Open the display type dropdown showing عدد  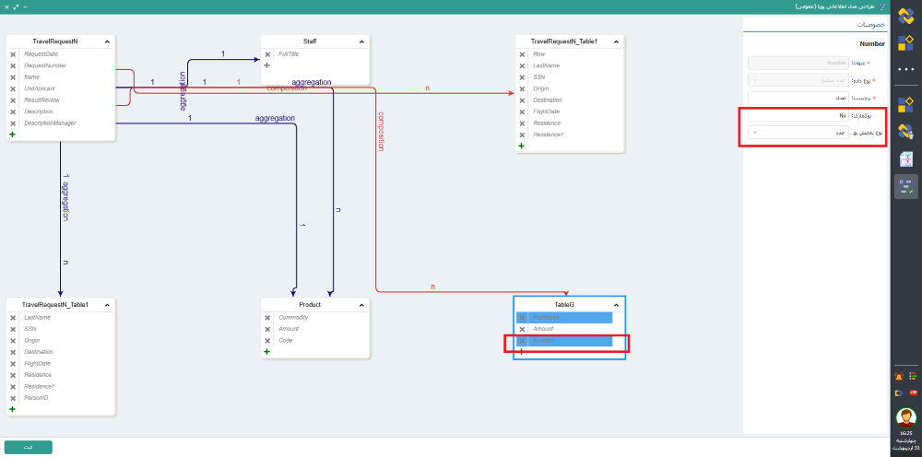pyautogui.click(x=798, y=133)
